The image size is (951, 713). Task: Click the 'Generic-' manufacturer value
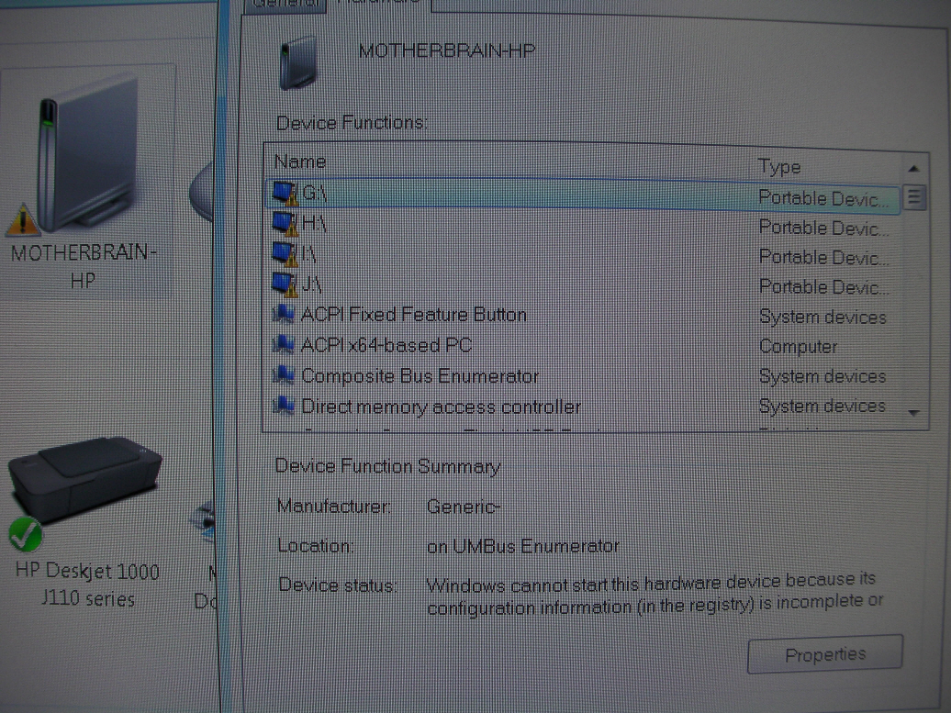click(x=464, y=507)
